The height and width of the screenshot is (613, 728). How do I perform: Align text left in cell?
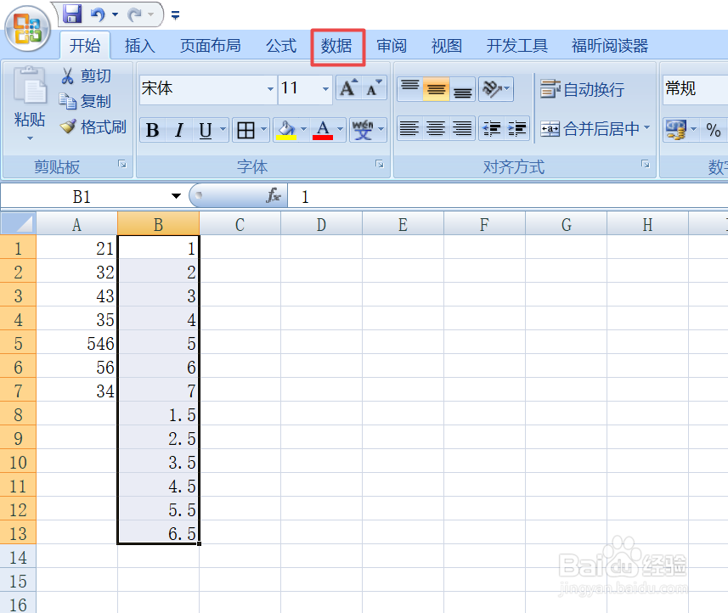[409, 128]
